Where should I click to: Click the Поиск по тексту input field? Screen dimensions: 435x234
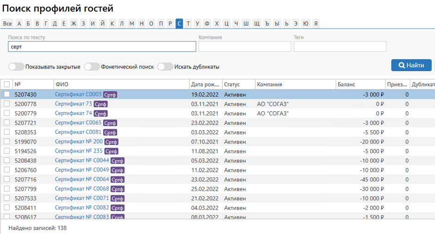(x=102, y=47)
